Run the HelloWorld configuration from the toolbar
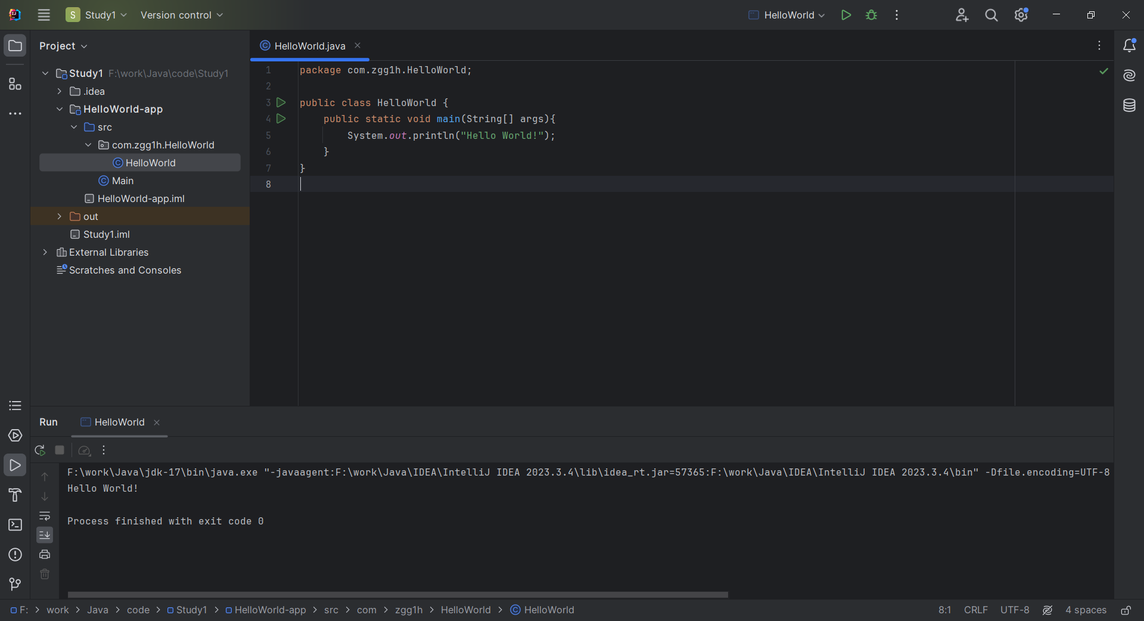 tap(845, 15)
